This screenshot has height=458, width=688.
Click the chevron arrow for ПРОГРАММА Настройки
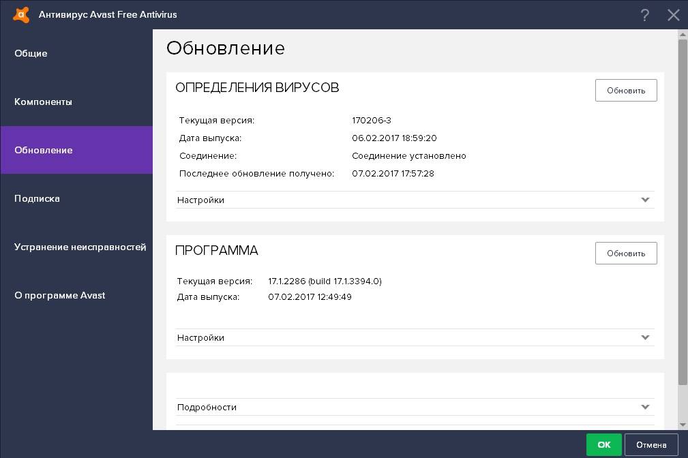click(x=645, y=337)
